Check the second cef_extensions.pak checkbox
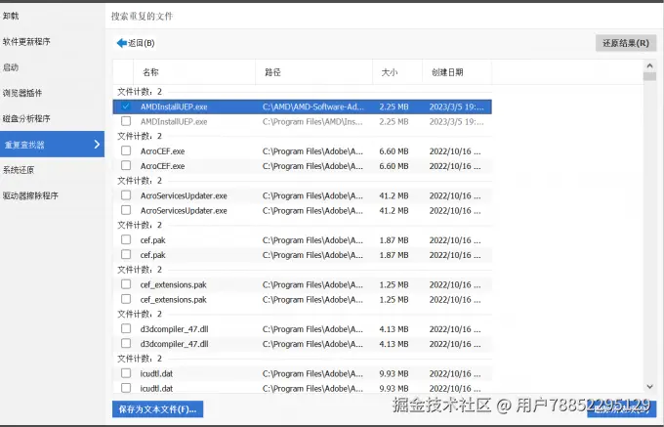 (x=126, y=299)
